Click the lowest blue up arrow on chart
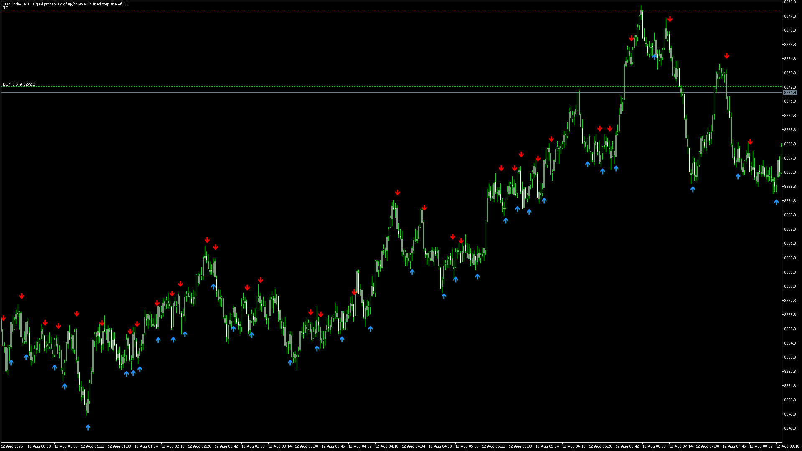 pyautogui.click(x=88, y=427)
